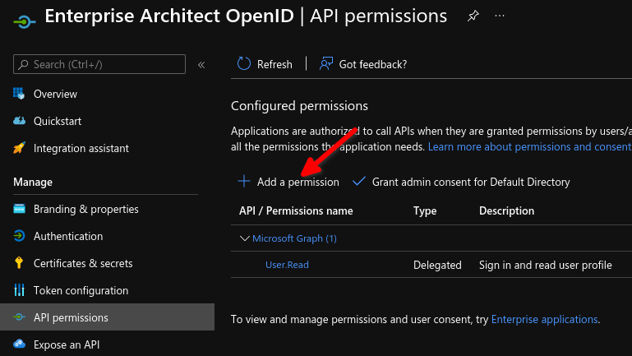This screenshot has height=356, width=632.
Task: Collapse the Microsoft Graph group chevron
Action: [x=244, y=238]
